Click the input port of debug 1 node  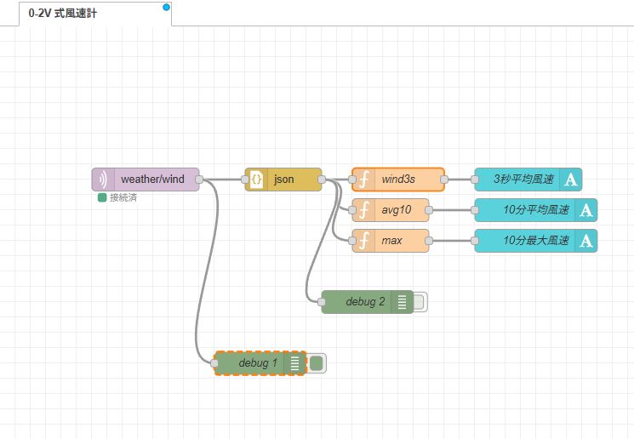coord(214,363)
